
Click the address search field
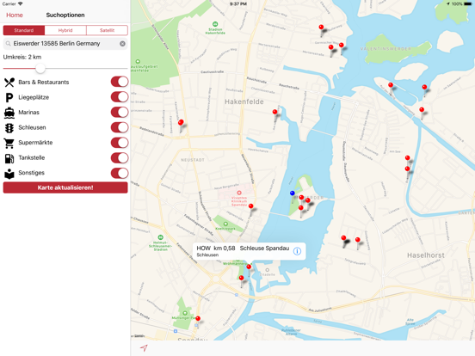(x=65, y=44)
